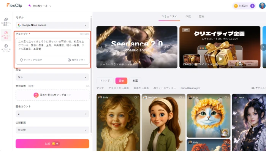This screenshot has width=266, height=152.
Task: Like Emily's flower-cat heart icon
Action: click(x=226, y=98)
